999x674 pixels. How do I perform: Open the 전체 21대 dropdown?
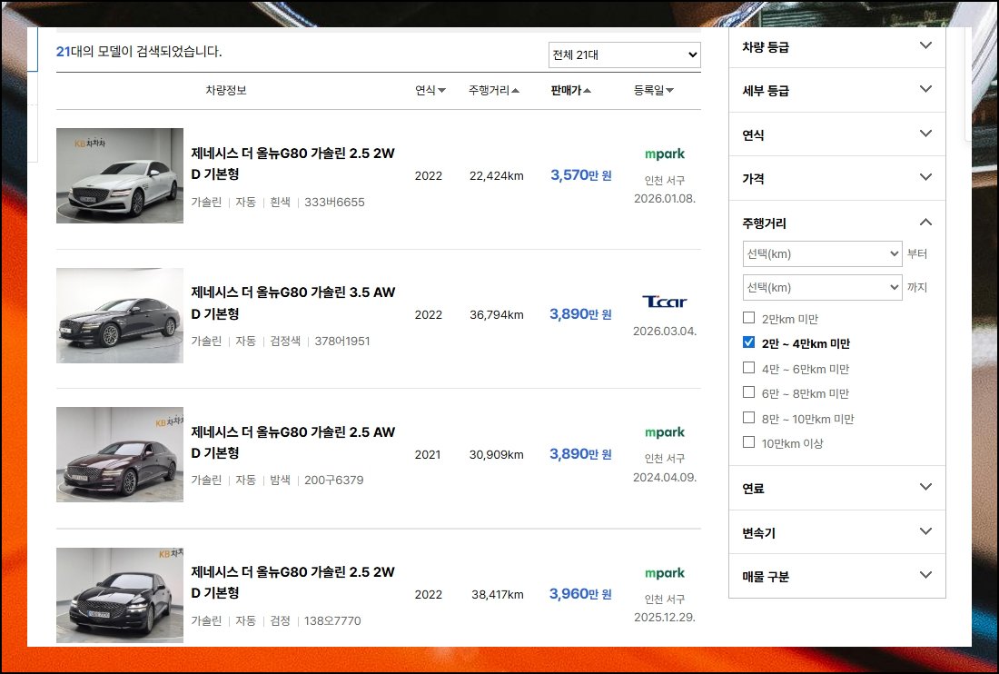[x=625, y=55]
